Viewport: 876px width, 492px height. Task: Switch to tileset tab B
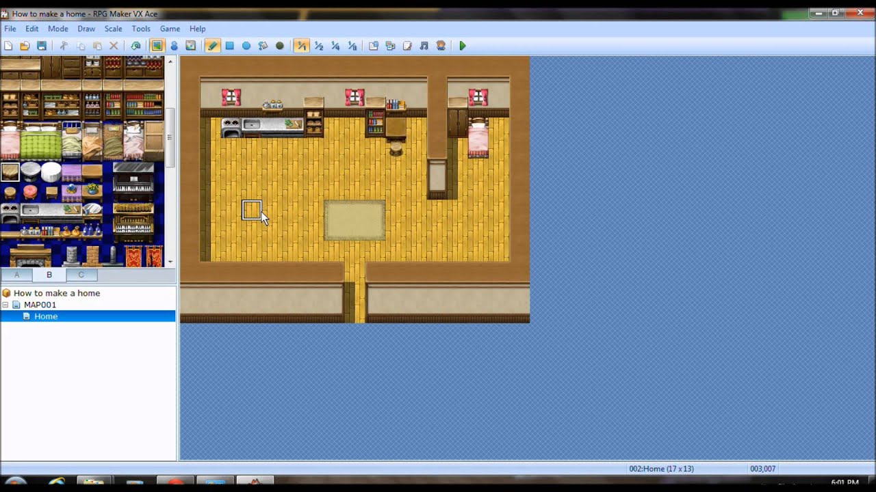point(49,275)
